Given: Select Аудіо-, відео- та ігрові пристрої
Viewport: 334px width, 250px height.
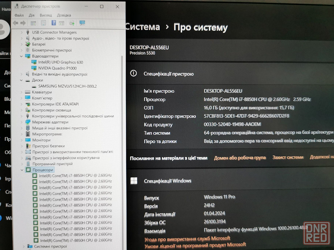Looking at the screenshot, I should pyautogui.click(x=60, y=38).
